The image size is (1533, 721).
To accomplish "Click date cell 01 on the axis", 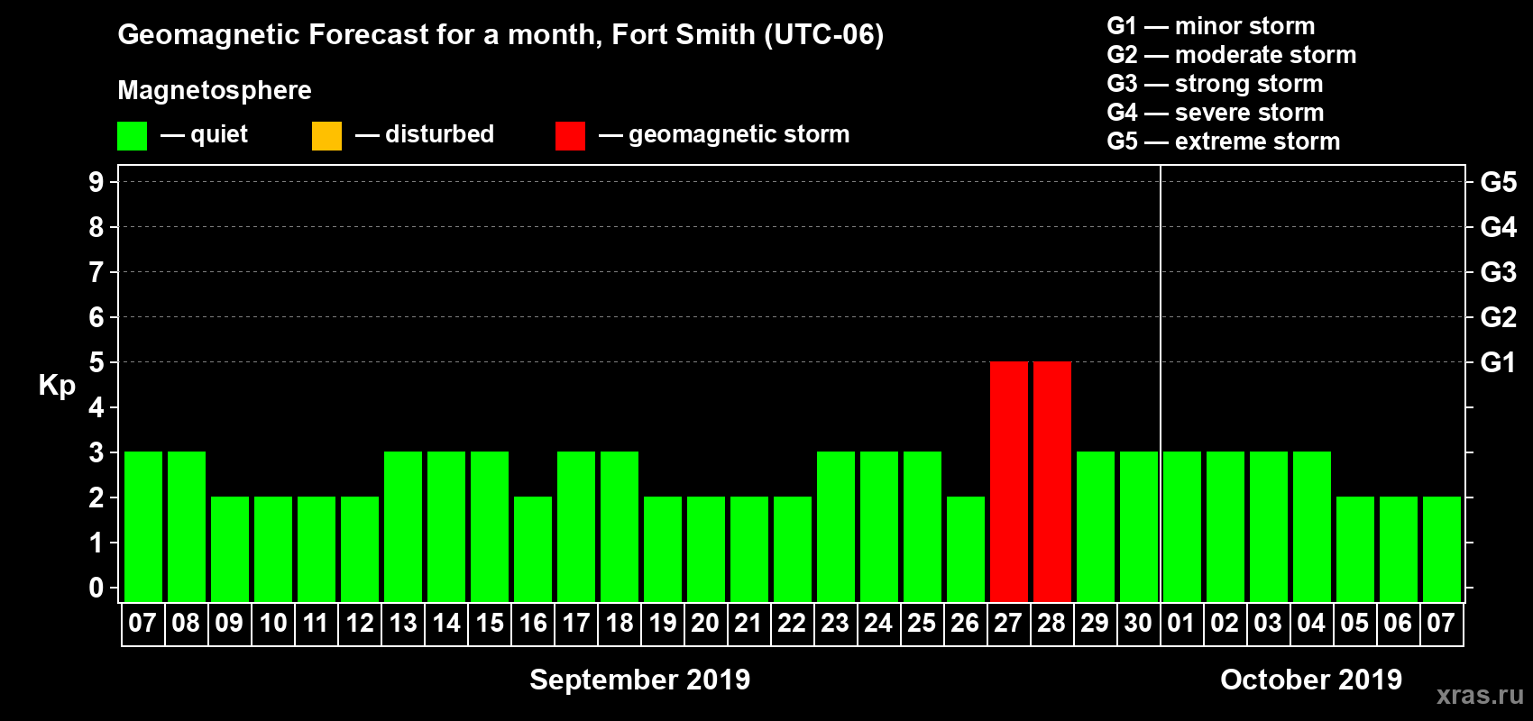I will [x=1182, y=624].
